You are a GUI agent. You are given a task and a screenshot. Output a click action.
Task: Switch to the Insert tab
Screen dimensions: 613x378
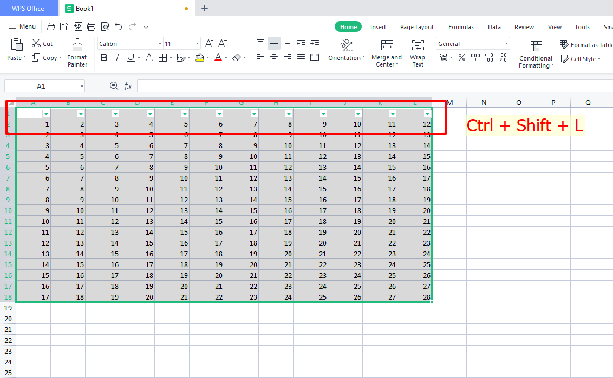[378, 26]
